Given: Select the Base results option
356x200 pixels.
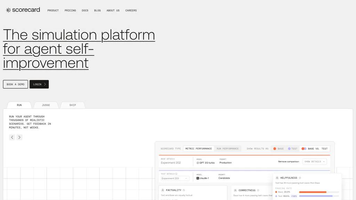Looking at the screenshot, I should click(x=278, y=149).
